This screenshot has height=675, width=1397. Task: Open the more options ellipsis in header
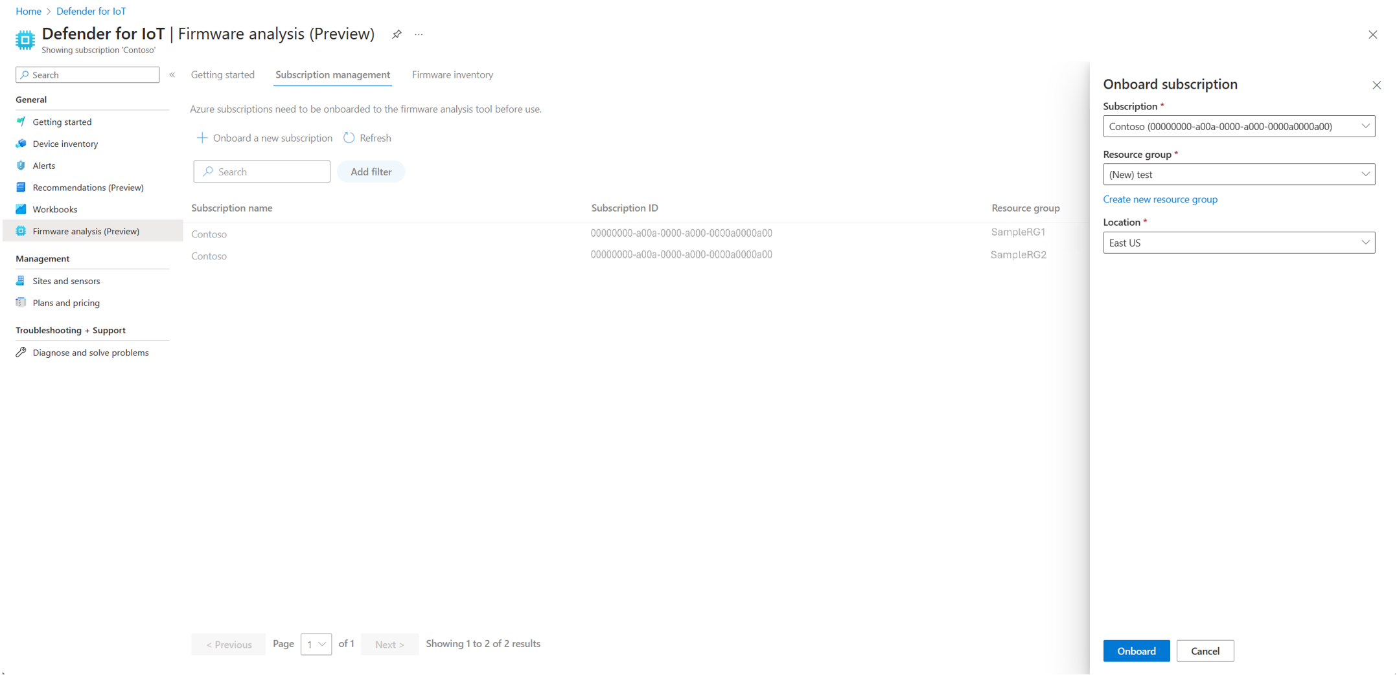[x=419, y=34]
